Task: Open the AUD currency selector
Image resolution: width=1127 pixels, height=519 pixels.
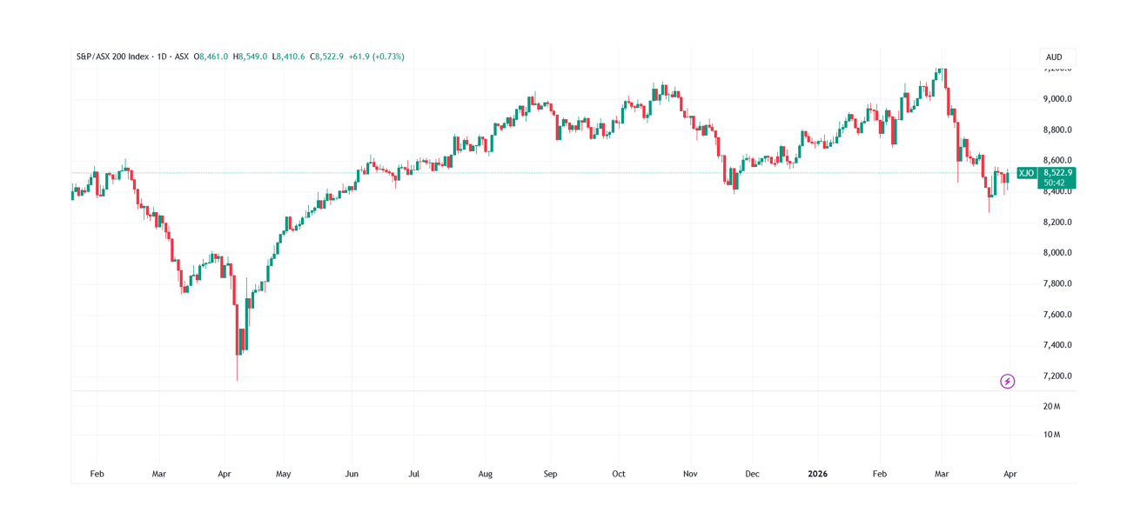Action: [1054, 57]
